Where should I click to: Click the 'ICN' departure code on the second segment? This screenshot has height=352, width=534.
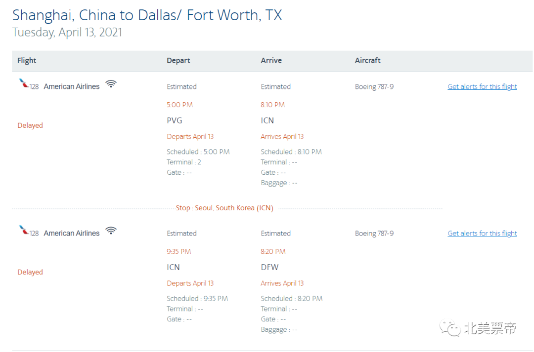pos(174,267)
